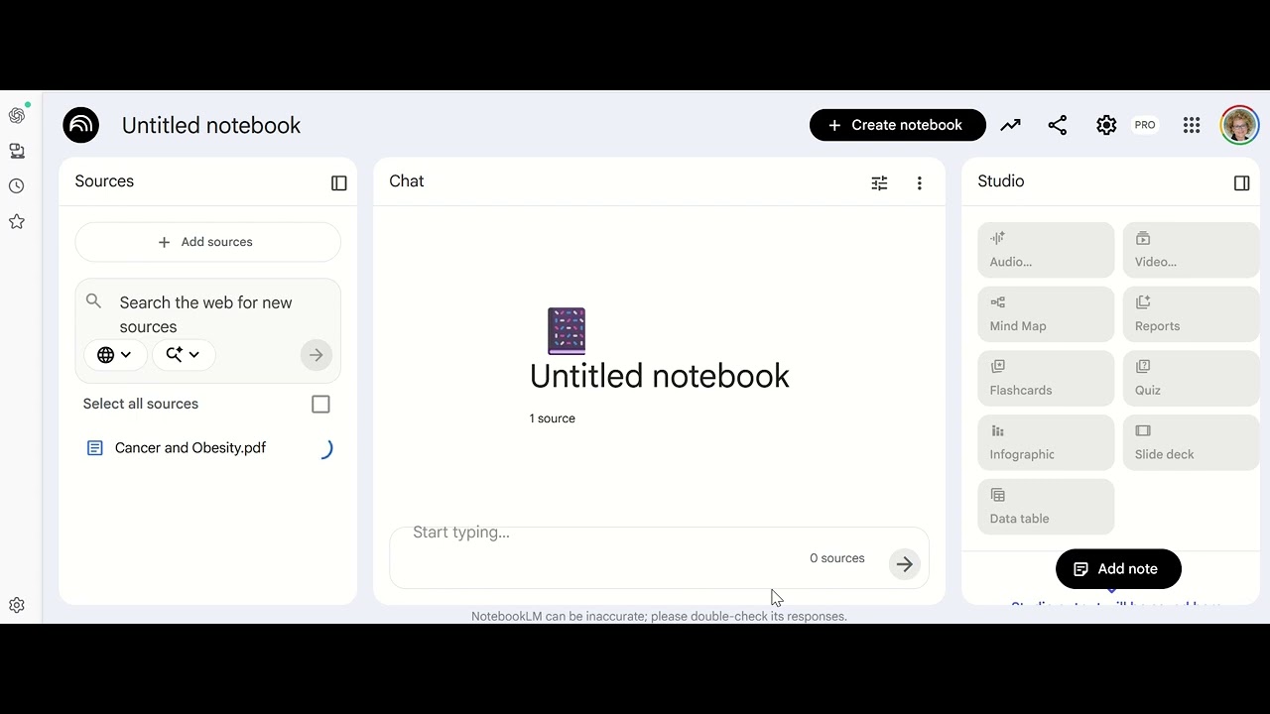The image size is (1270, 714).
Task: Toggle the Select all sources checkbox
Action: (x=320, y=404)
